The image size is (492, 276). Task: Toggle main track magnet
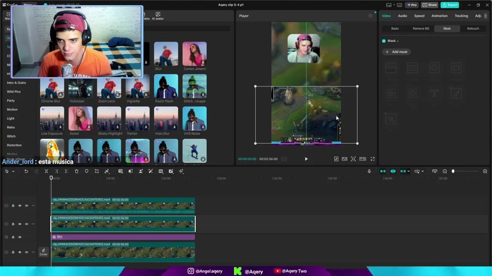tap(383, 171)
